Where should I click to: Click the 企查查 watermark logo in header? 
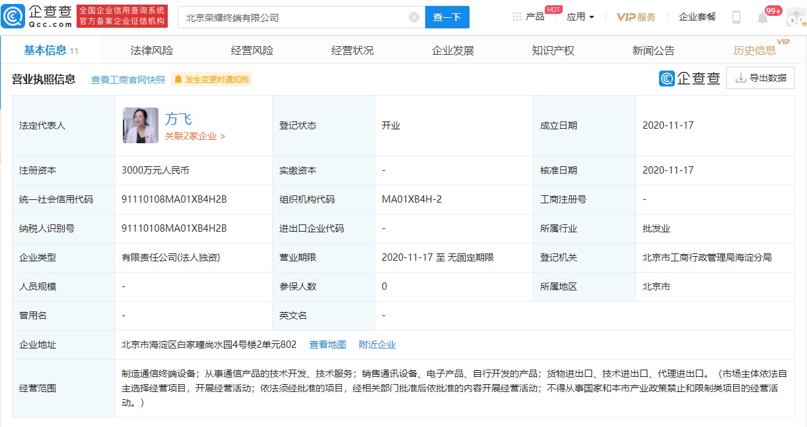point(689,79)
